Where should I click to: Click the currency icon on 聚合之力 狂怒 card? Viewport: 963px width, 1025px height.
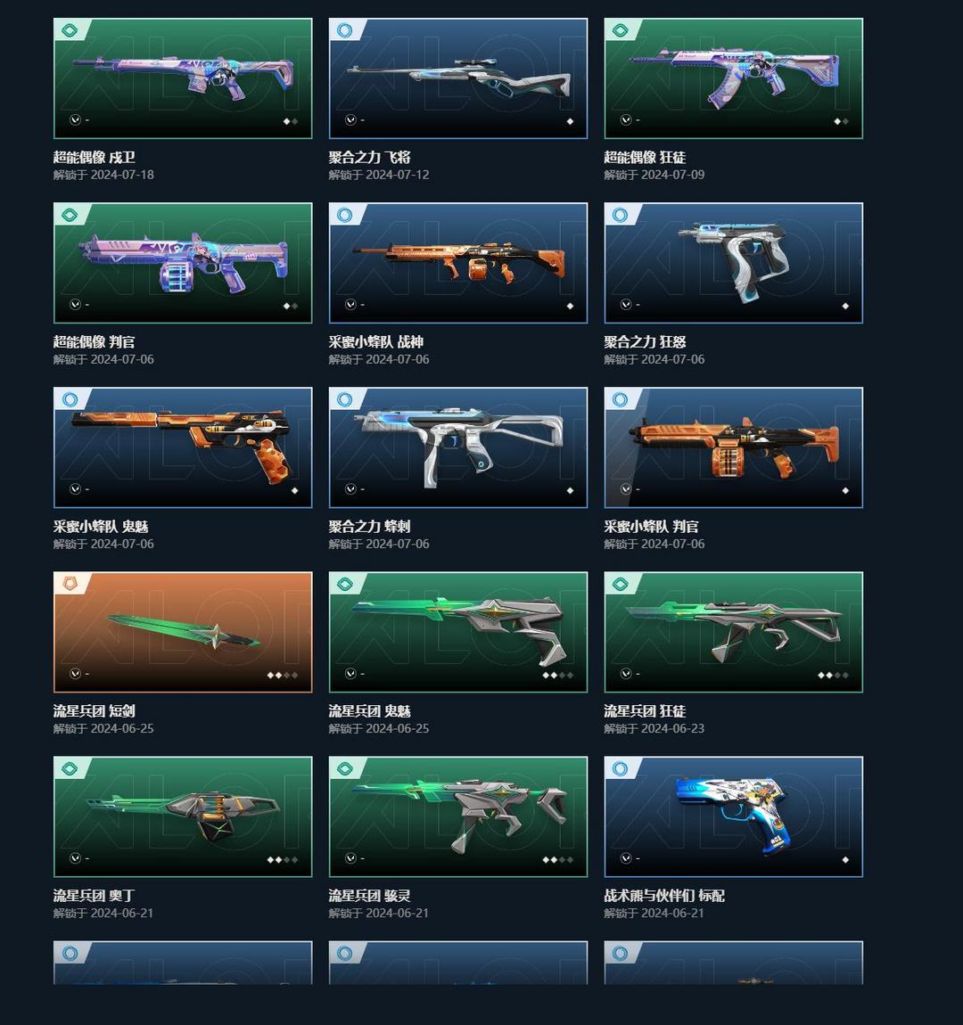(626, 305)
